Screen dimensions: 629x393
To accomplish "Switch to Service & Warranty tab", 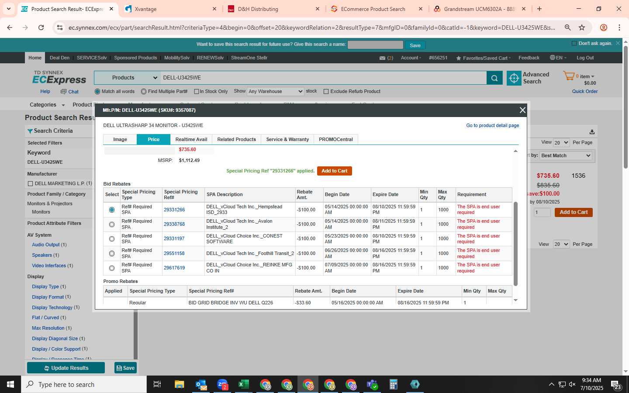I will [x=287, y=139].
